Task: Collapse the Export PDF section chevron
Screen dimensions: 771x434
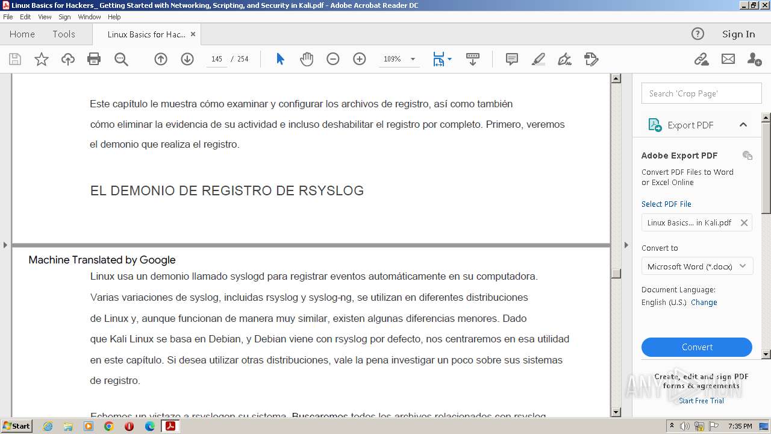Action: (x=743, y=125)
